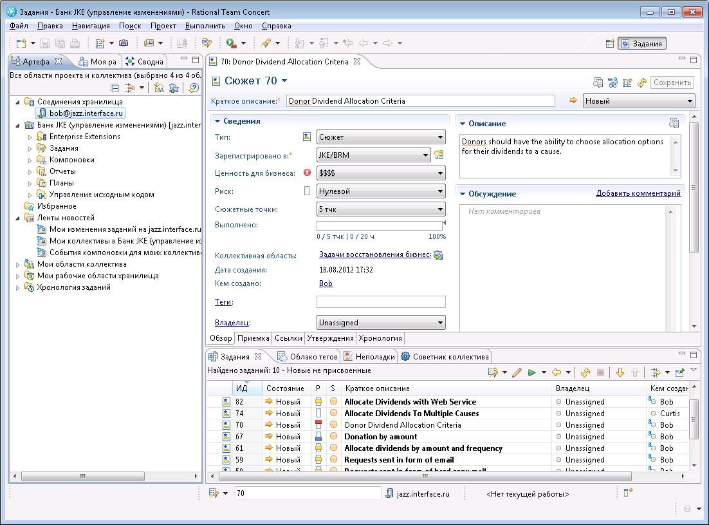The width and height of the screenshot is (709, 525).
Task: Click the icon in Описание section header
Action: [674, 123]
